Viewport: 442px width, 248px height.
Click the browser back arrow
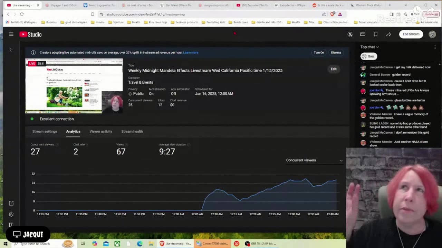click(x=8, y=14)
